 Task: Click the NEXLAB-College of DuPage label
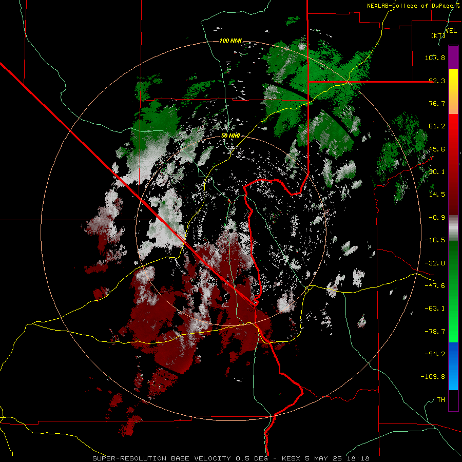pyautogui.click(x=413, y=6)
